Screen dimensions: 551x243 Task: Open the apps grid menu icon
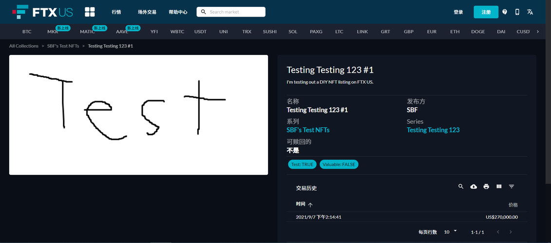point(90,12)
